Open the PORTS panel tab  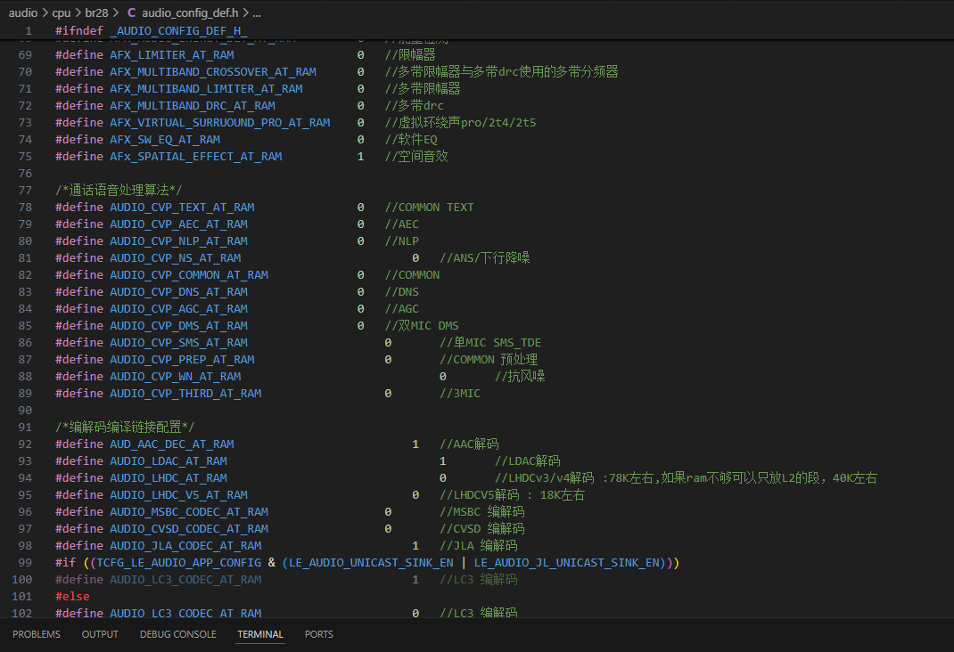319,634
